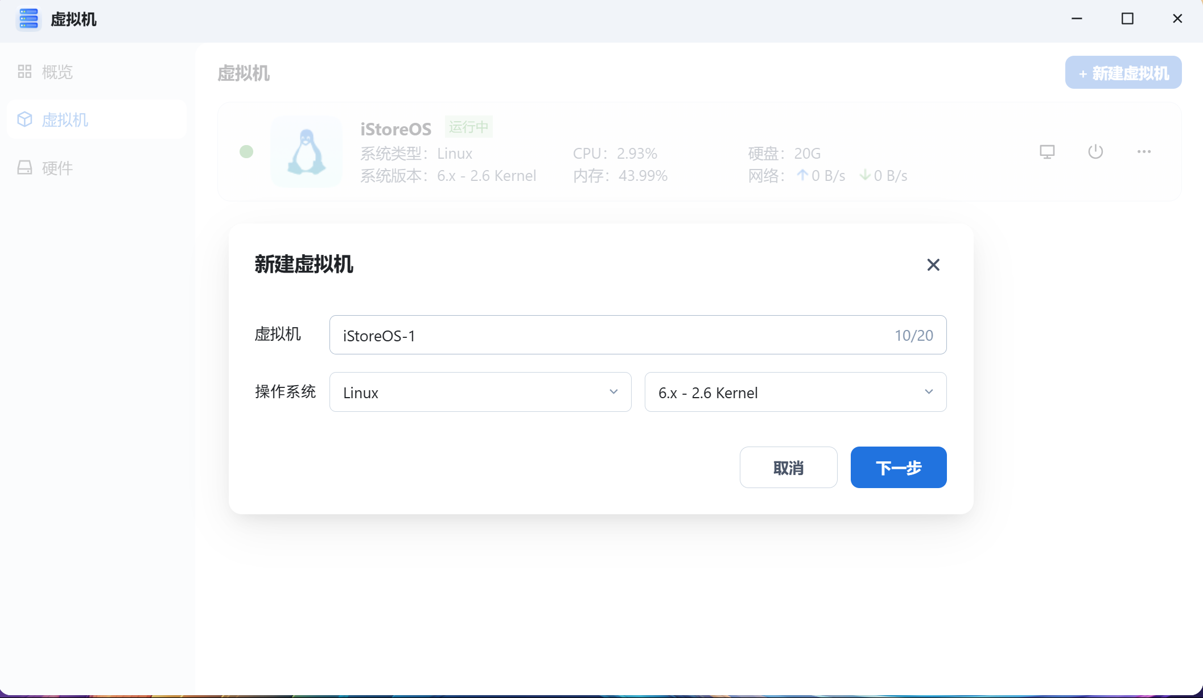Click the iStoreOS Linux penguin thumbnail
Image resolution: width=1203 pixels, height=698 pixels.
[306, 152]
